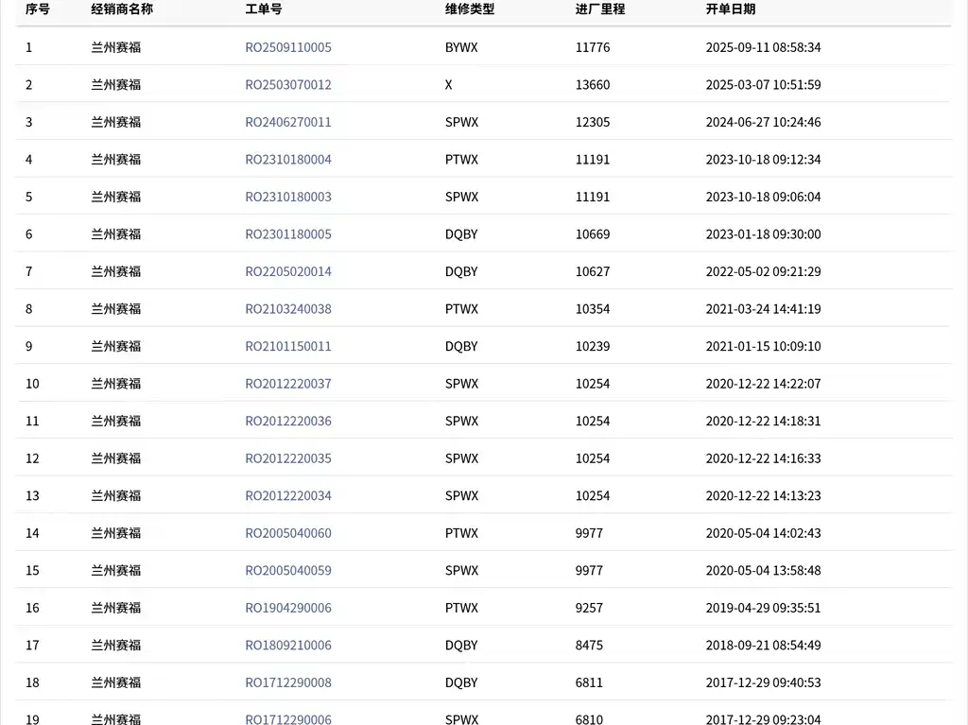968x725 pixels.
Task: Click the 序号 column header
Action: pos(37,9)
